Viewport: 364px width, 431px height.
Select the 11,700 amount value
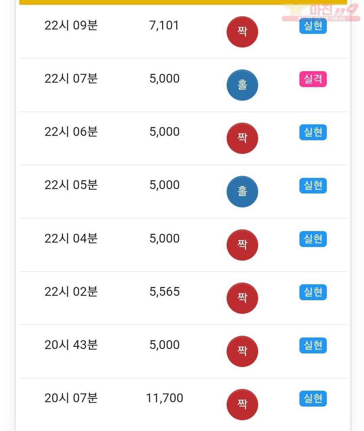tap(164, 398)
